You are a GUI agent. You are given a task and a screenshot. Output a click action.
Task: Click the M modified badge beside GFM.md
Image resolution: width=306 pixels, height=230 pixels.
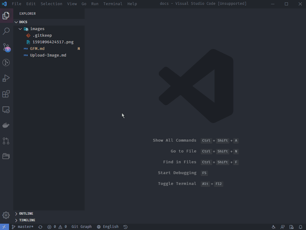[79, 49]
